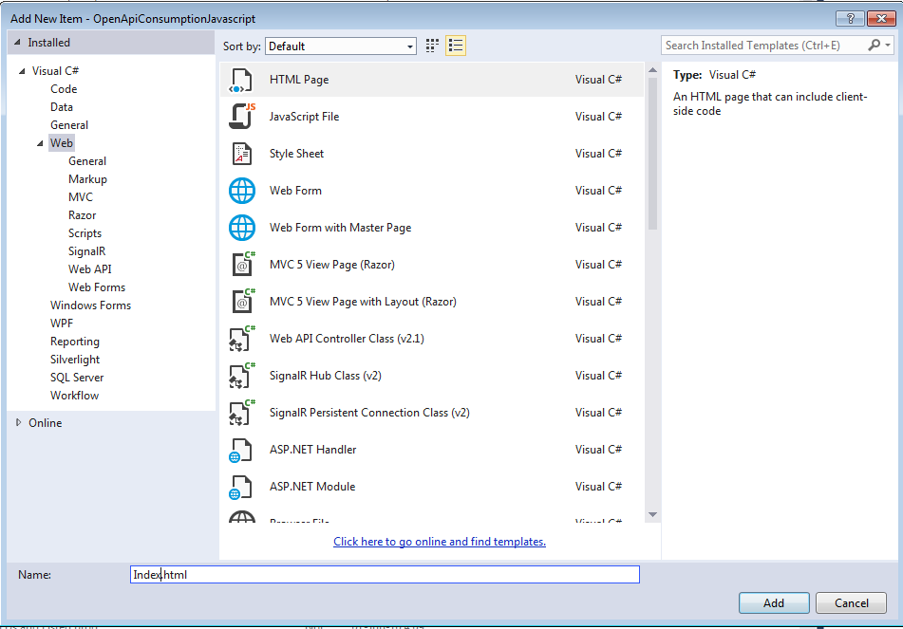Expand the Online section

coord(18,423)
